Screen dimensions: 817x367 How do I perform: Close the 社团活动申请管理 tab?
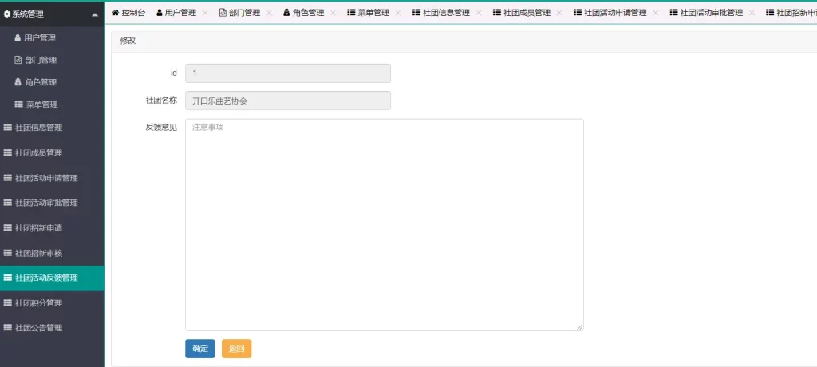[655, 13]
